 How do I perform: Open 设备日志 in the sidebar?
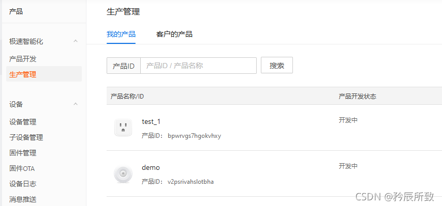(x=23, y=184)
